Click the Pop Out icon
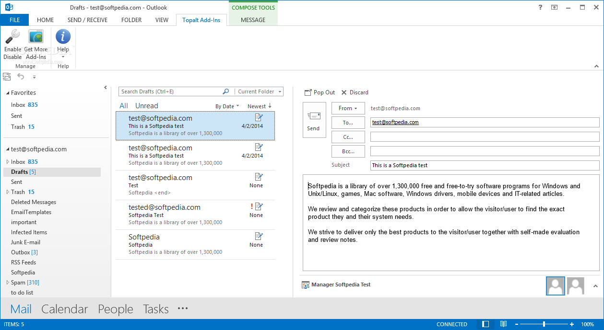Image resolution: width=604 pixels, height=330 pixels. pos(308,92)
